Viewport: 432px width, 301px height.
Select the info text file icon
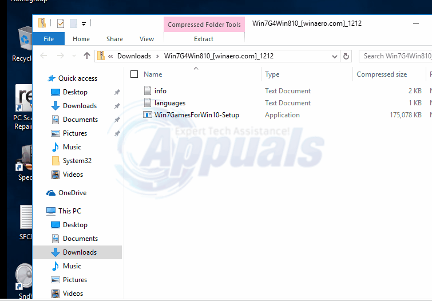148,90
